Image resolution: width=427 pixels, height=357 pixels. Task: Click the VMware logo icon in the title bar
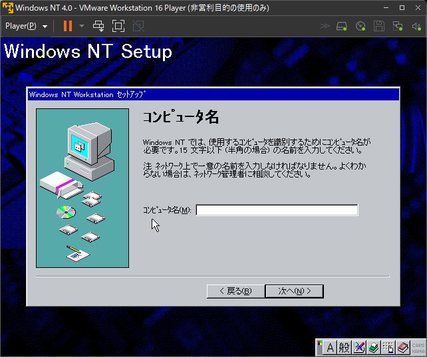7,7
